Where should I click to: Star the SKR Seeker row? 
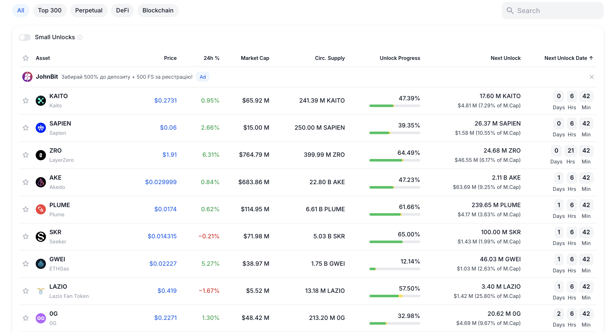26,236
